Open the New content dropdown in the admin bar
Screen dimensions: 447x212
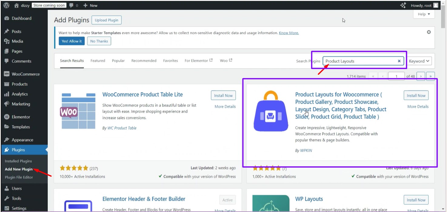pyautogui.click(x=90, y=5)
